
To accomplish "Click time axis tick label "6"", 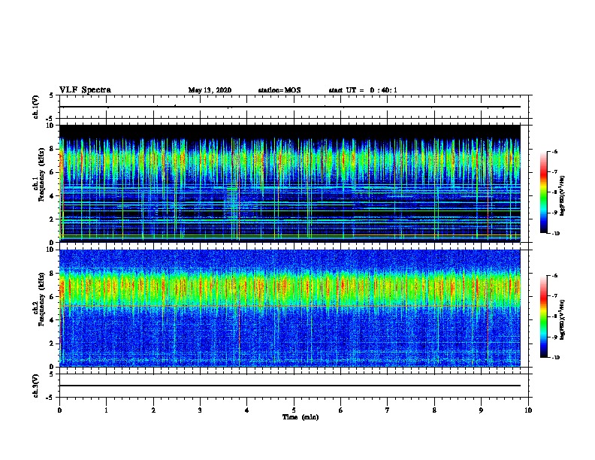I will (x=341, y=410).
